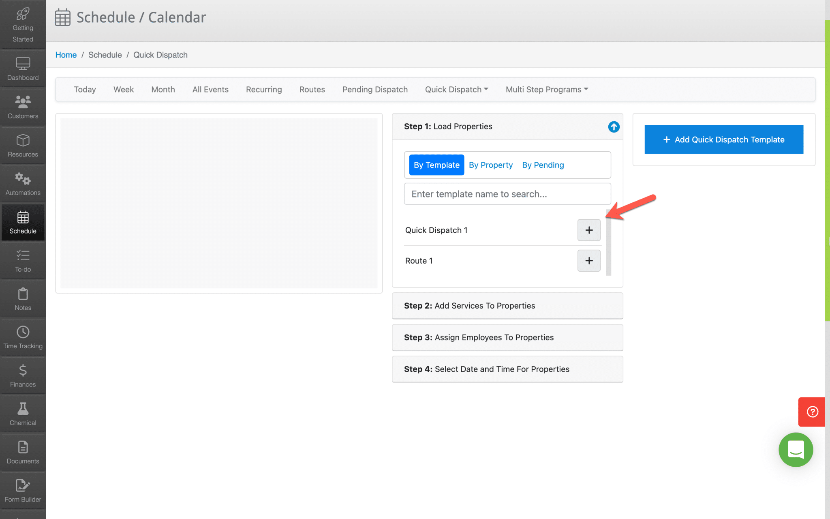
Task: Switch to the Pending Dispatch tab
Action: click(375, 90)
